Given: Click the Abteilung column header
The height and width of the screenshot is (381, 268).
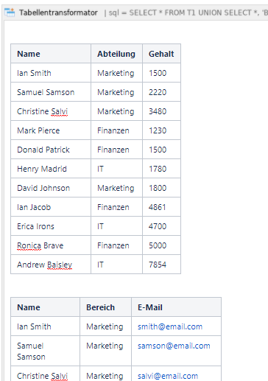Looking at the screenshot, I should point(116,54).
